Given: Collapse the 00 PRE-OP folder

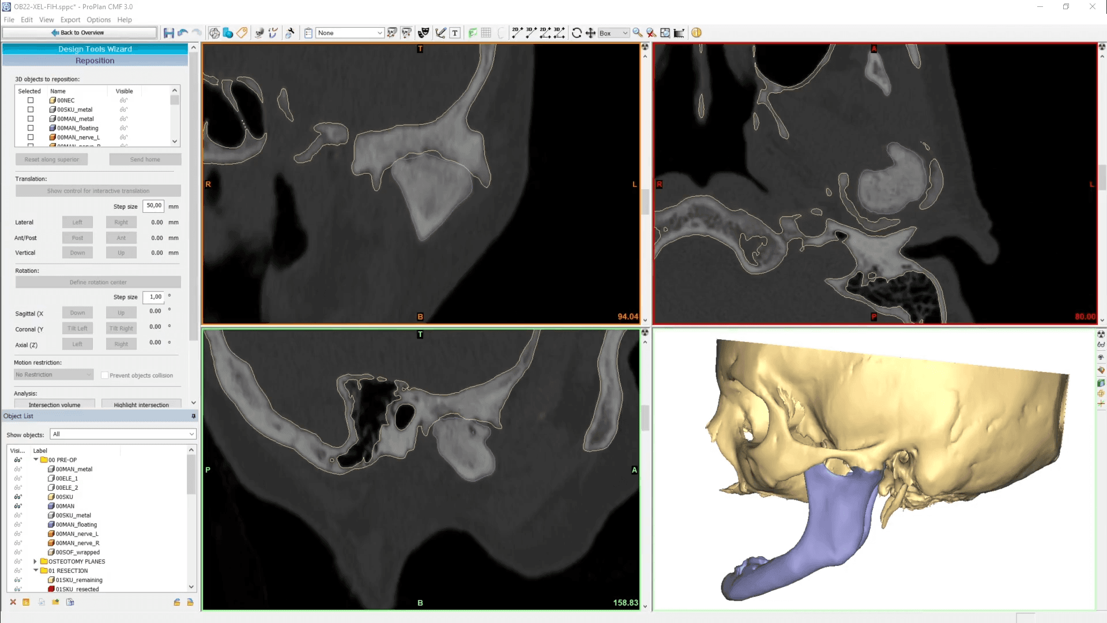Looking at the screenshot, I should coord(36,460).
